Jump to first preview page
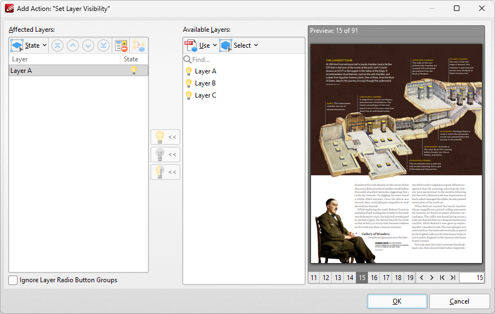The image size is (495, 314). coord(442,278)
